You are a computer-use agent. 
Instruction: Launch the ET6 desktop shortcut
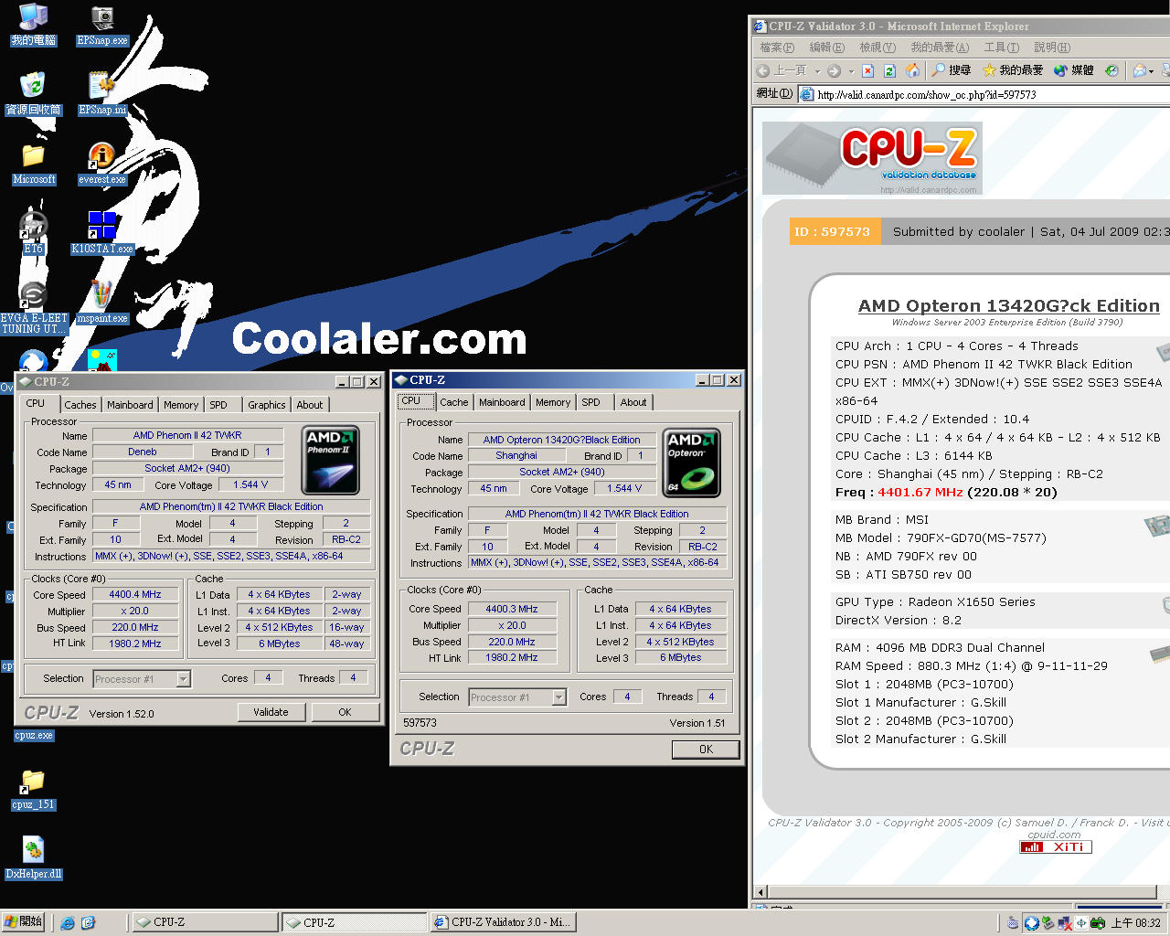pos(34,233)
